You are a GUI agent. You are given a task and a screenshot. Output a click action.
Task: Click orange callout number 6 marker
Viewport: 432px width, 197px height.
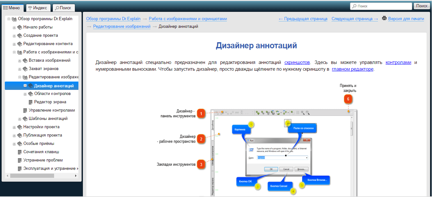click(348, 99)
